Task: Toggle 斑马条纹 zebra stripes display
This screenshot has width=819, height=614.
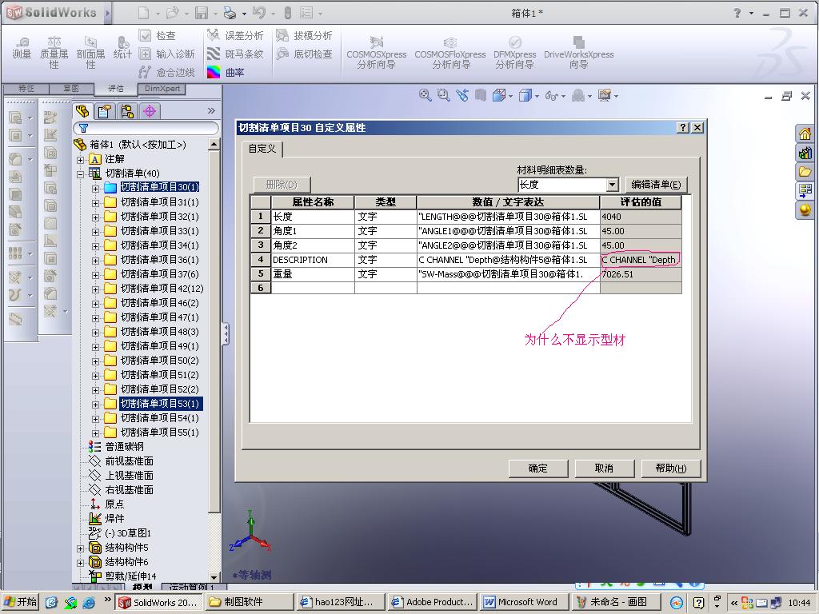Action: 235,54
